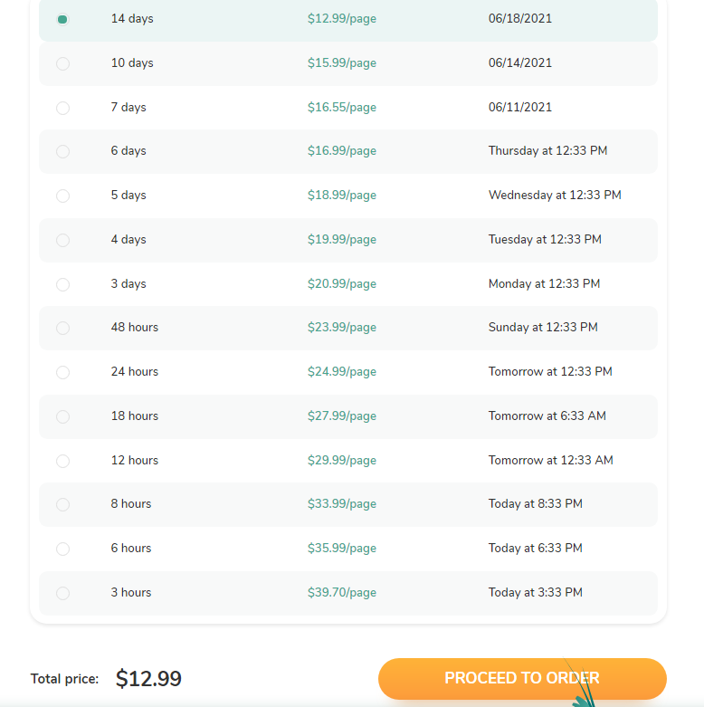Image resolution: width=704 pixels, height=707 pixels.
Task: Click the $39.70/page price row
Action: pyautogui.click(x=348, y=593)
